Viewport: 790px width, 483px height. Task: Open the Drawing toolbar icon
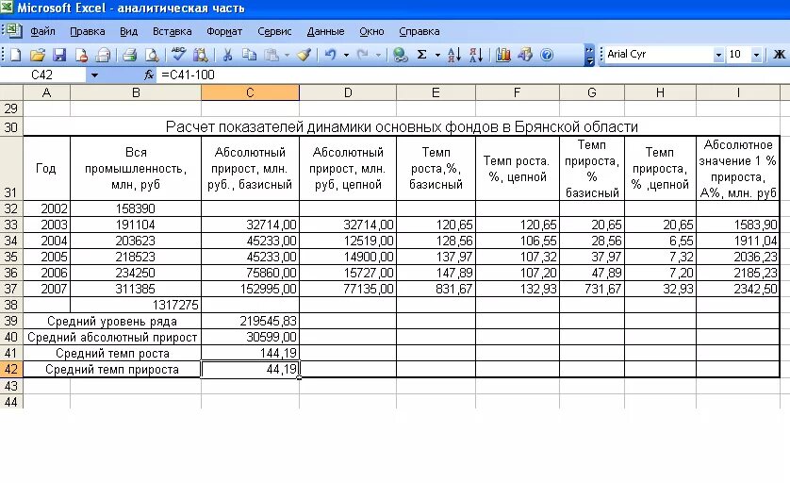tap(525, 55)
